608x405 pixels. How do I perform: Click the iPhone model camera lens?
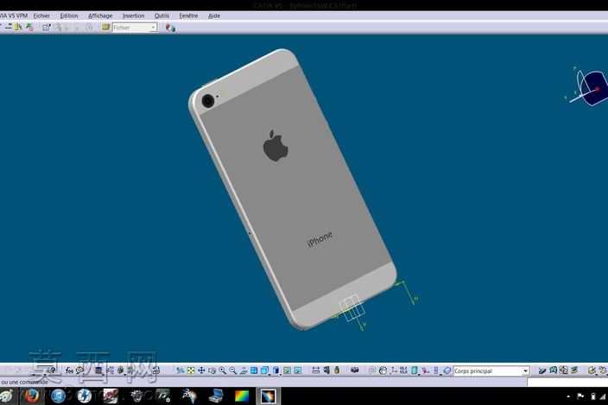(208, 101)
